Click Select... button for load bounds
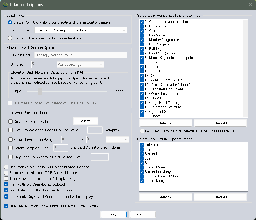The image size is (256, 220). 86,121
